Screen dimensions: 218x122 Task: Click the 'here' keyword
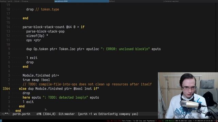click(x=26, y=98)
